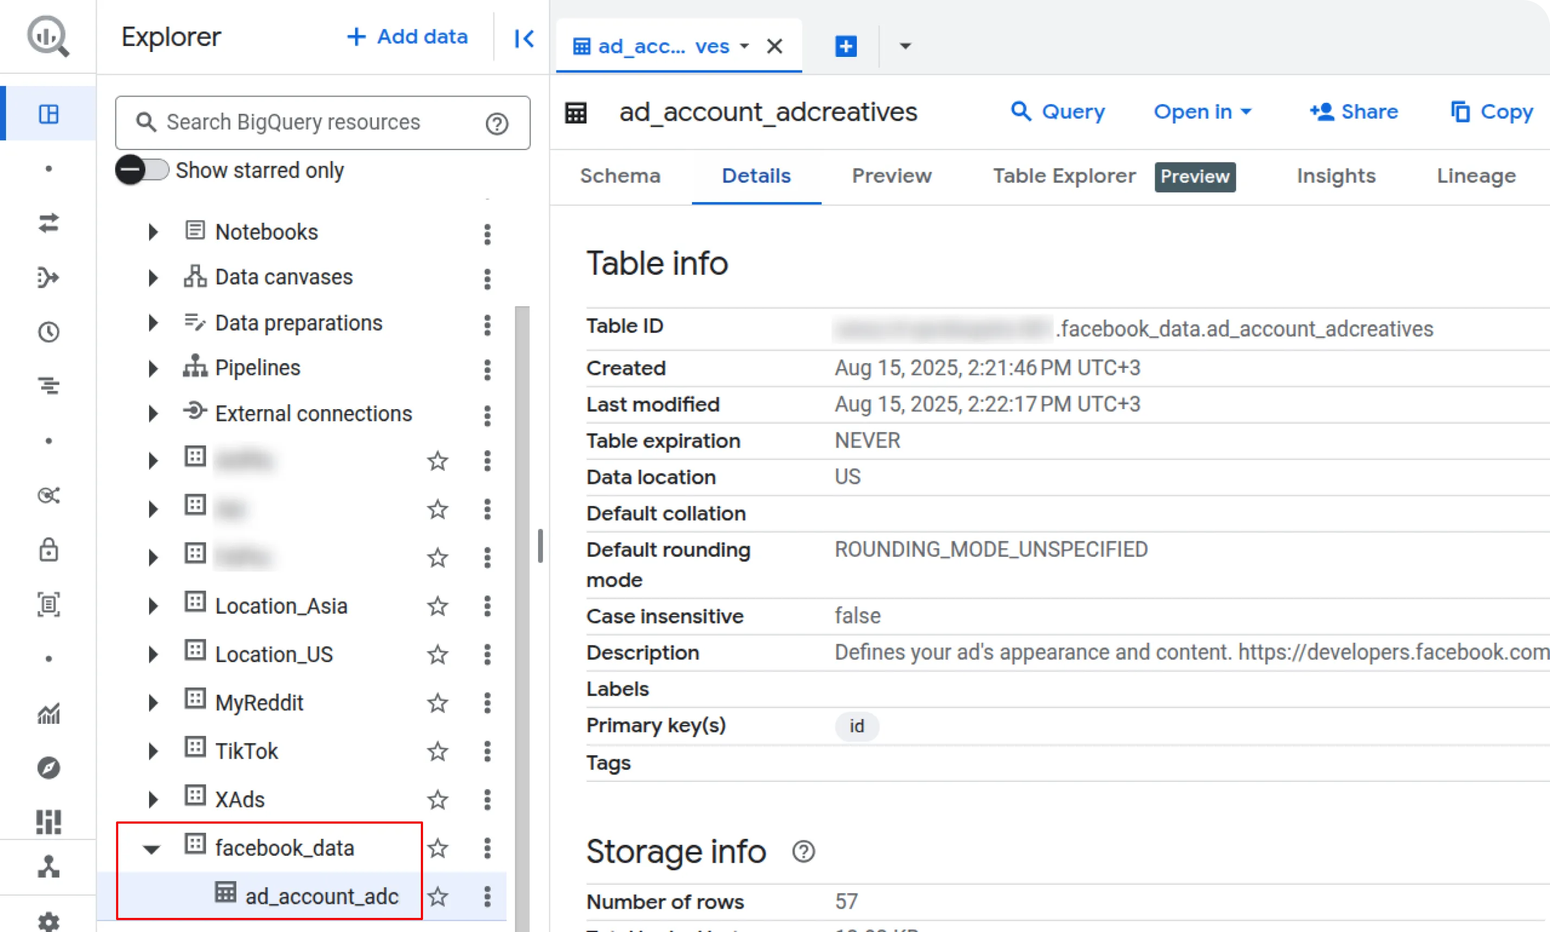Star the TikTok dataset
1550x932 pixels.
pyautogui.click(x=438, y=751)
